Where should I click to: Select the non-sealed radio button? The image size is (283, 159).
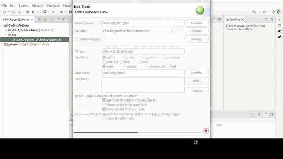[146, 66]
